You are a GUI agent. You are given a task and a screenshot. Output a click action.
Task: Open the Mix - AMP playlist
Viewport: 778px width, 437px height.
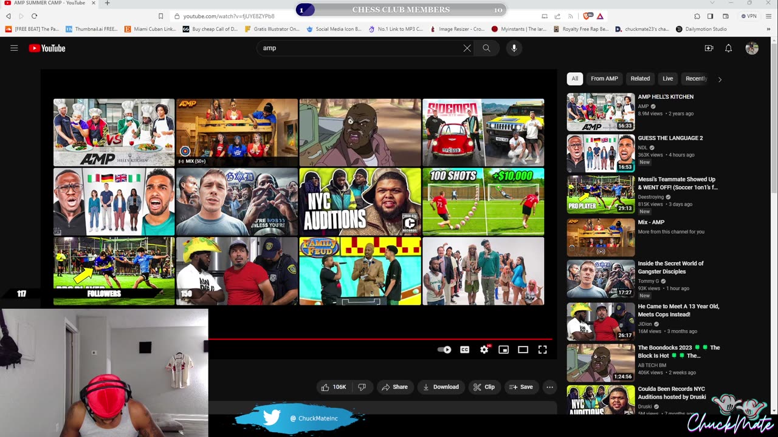click(x=651, y=222)
